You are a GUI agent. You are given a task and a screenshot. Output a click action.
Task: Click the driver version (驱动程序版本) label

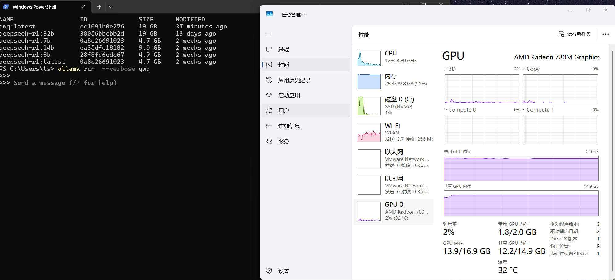click(564, 224)
